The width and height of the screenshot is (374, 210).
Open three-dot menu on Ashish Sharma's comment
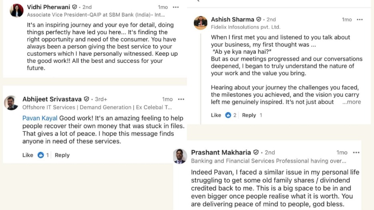[x=360, y=20]
